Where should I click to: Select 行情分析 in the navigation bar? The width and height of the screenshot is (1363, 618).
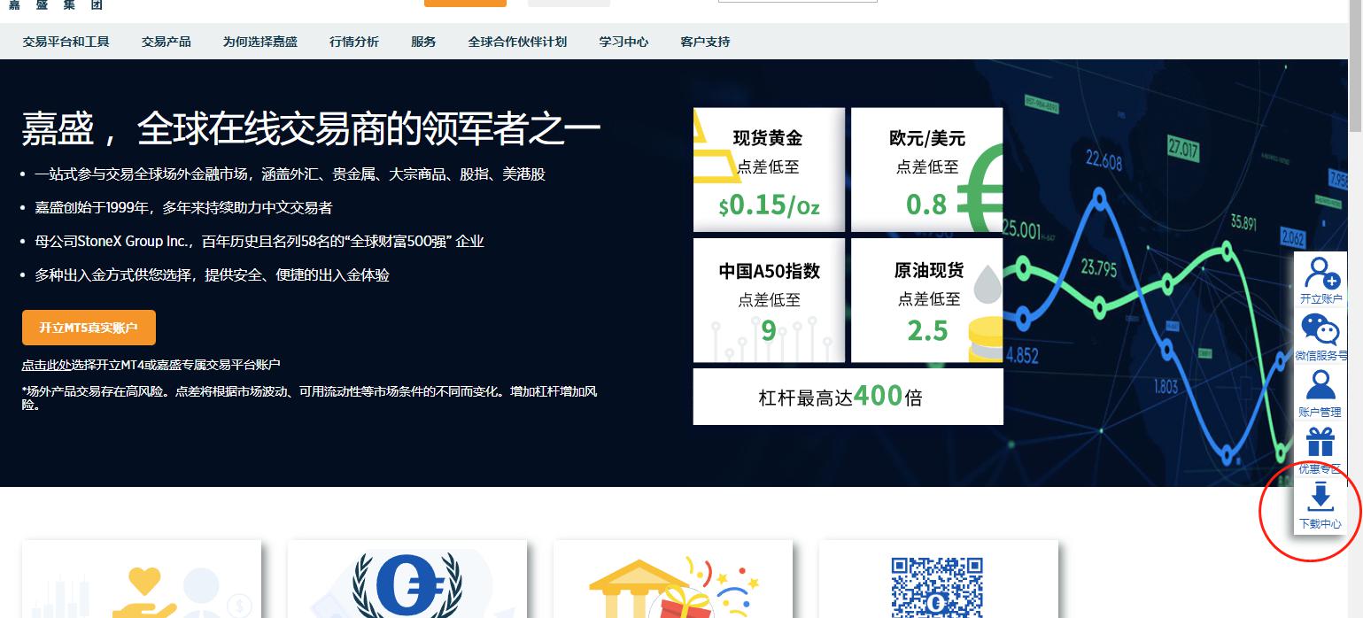click(x=352, y=41)
